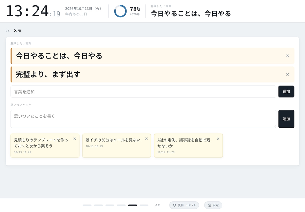
Task: Go to the sixth page indicator
Action: click(x=144, y=205)
